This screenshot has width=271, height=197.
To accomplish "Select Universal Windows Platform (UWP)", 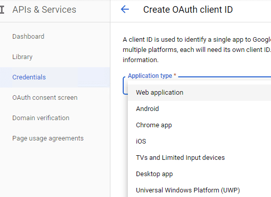I will pos(199,190).
